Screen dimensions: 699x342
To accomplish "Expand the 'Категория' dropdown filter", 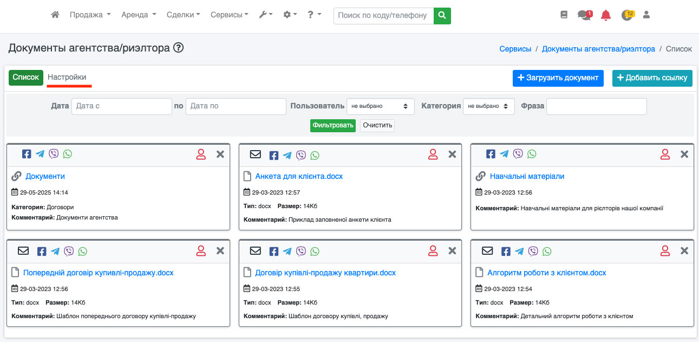I will [488, 106].
